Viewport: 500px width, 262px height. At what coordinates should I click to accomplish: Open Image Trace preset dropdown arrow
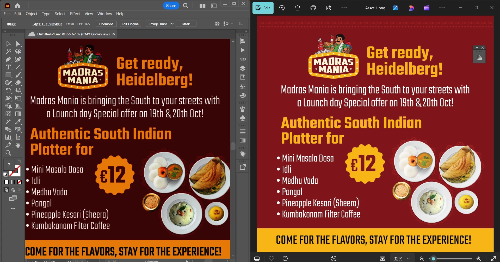(172, 24)
